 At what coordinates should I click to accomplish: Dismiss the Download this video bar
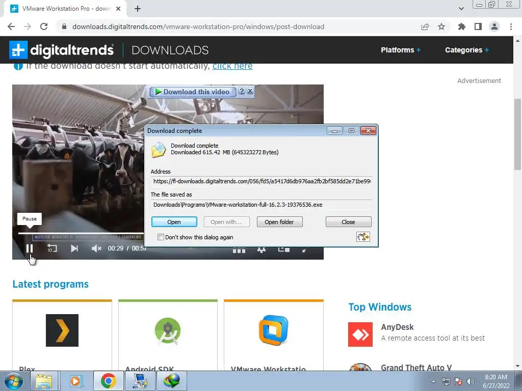pos(250,91)
